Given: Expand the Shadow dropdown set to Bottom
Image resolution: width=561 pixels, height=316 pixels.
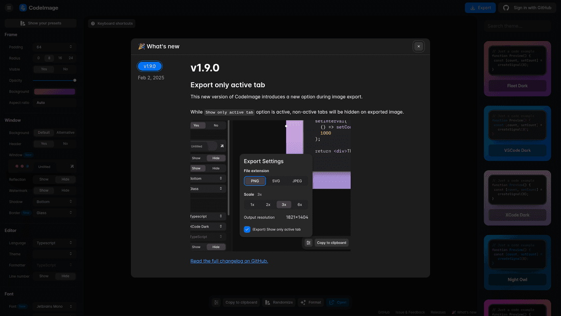Looking at the screenshot, I should click(x=55, y=202).
